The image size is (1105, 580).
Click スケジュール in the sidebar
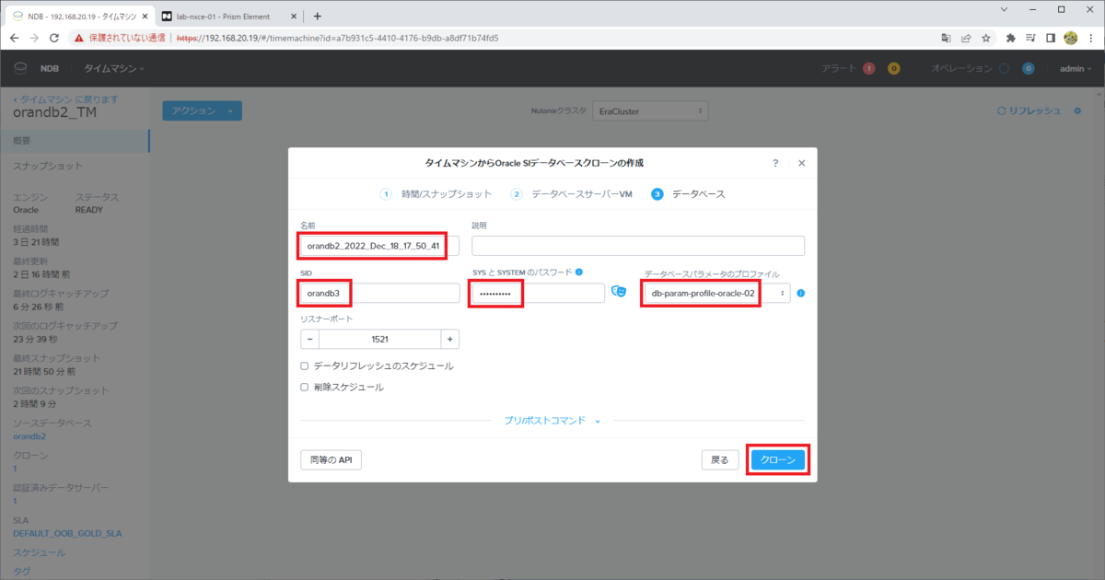tap(39, 552)
